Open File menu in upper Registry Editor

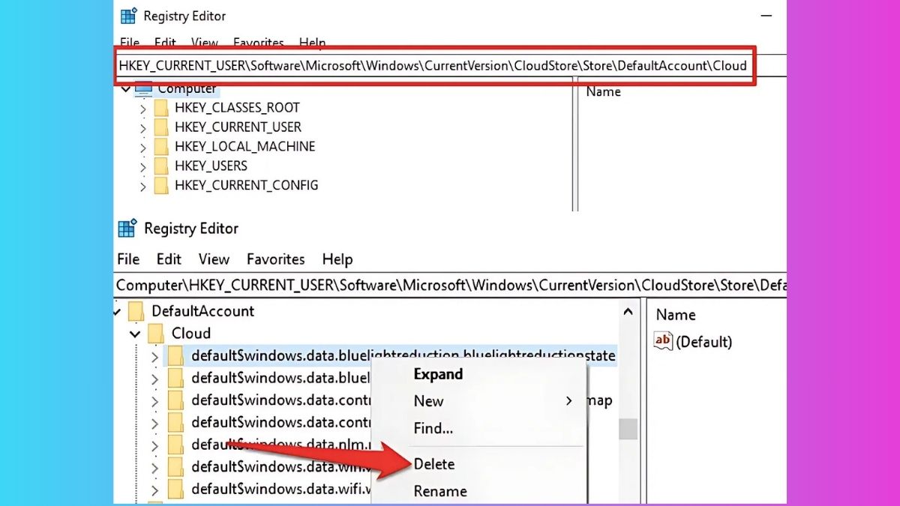pyautogui.click(x=130, y=43)
